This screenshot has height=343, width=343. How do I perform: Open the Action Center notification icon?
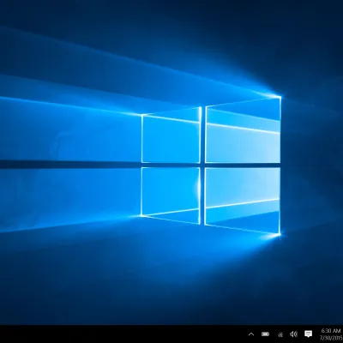(x=308, y=334)
